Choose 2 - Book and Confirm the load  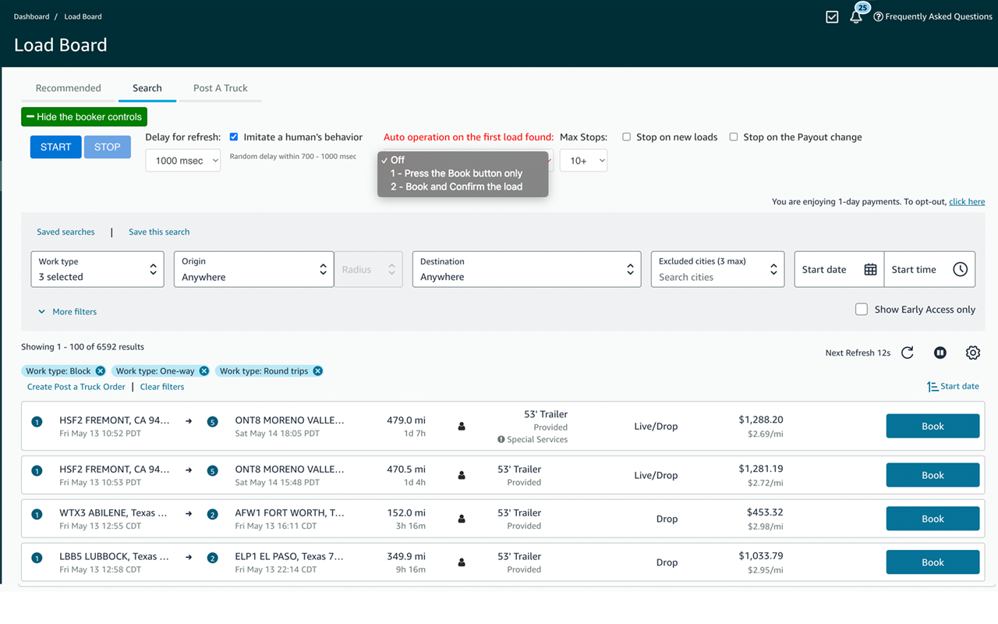[463, 186]
